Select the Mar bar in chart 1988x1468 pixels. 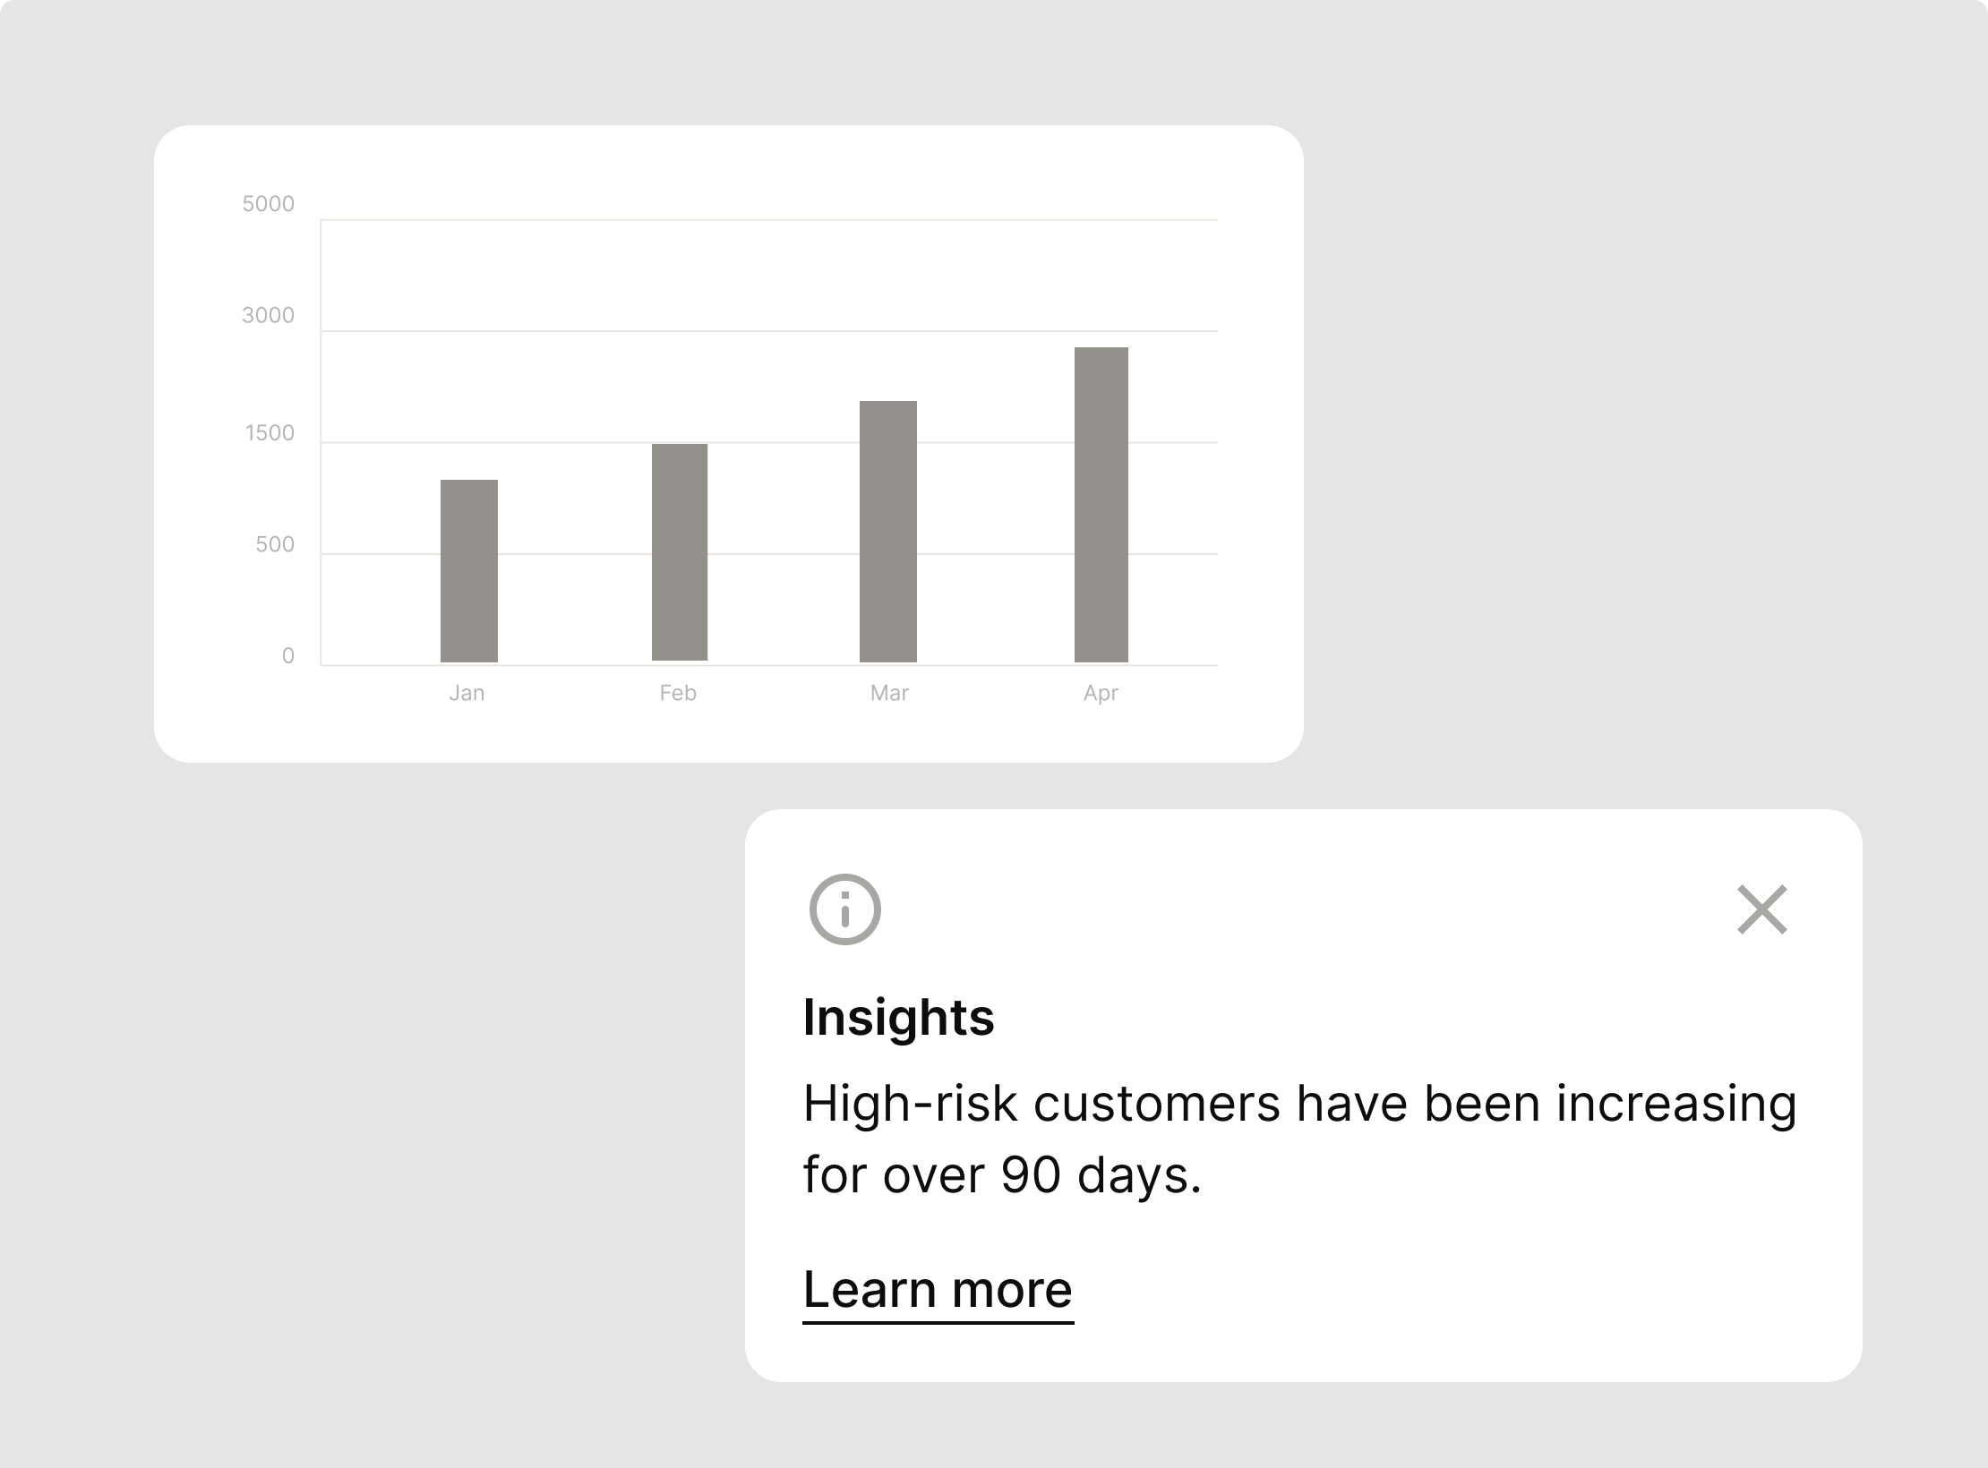(887, 532)
